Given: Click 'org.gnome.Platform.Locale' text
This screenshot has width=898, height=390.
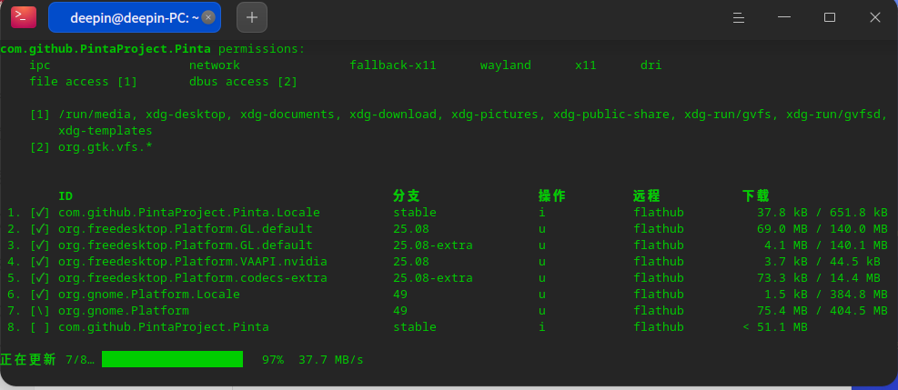Looking at the screenshot, I should point(149,295).
